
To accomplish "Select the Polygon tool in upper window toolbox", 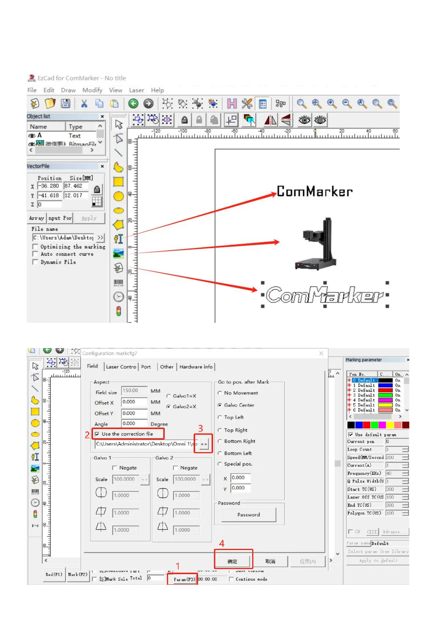I will 118,225.
